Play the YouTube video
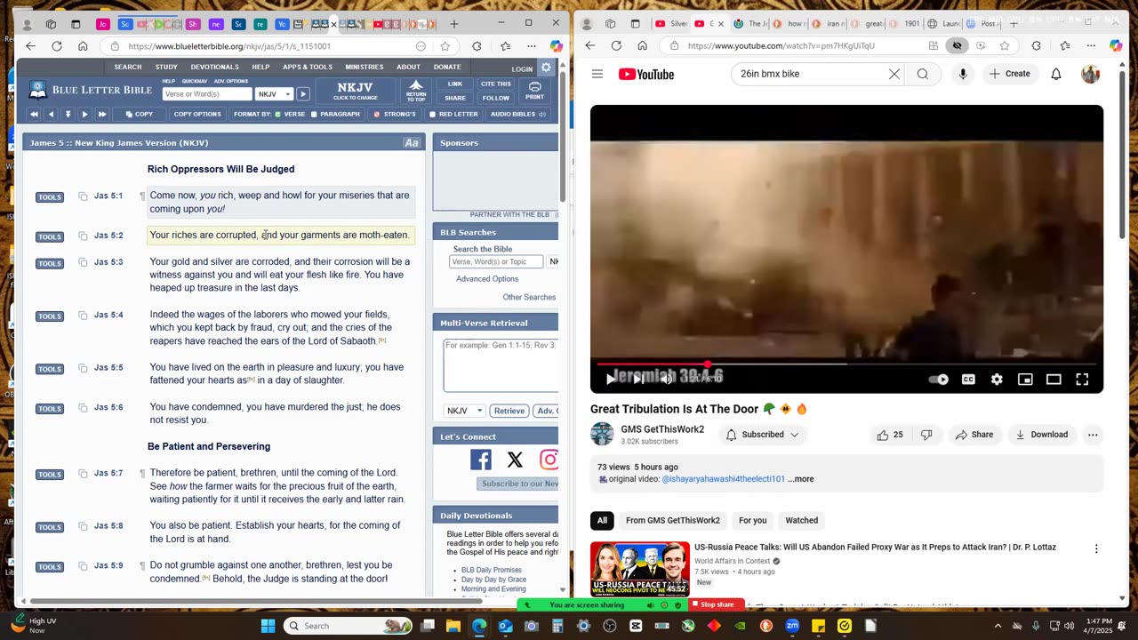Screen dimensions: 1138x640 [x=611, y=380]
